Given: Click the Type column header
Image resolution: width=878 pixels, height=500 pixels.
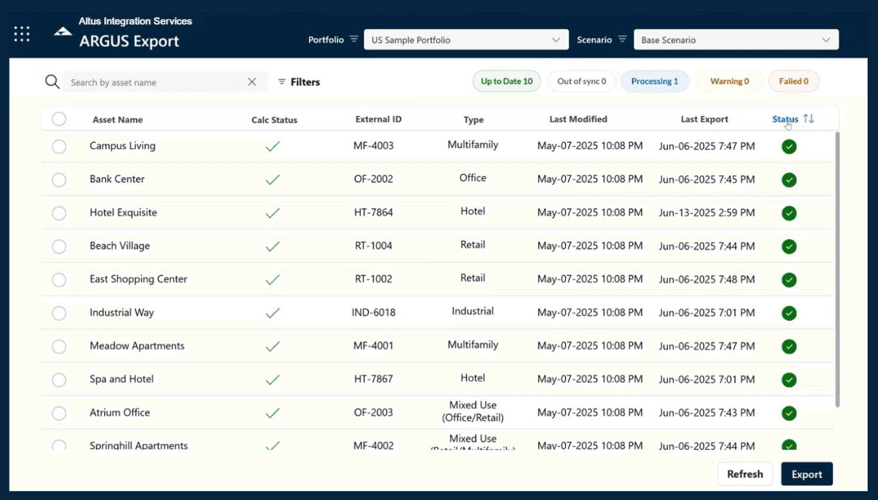Looking at the screenshot, I should [x=473, y=120].
